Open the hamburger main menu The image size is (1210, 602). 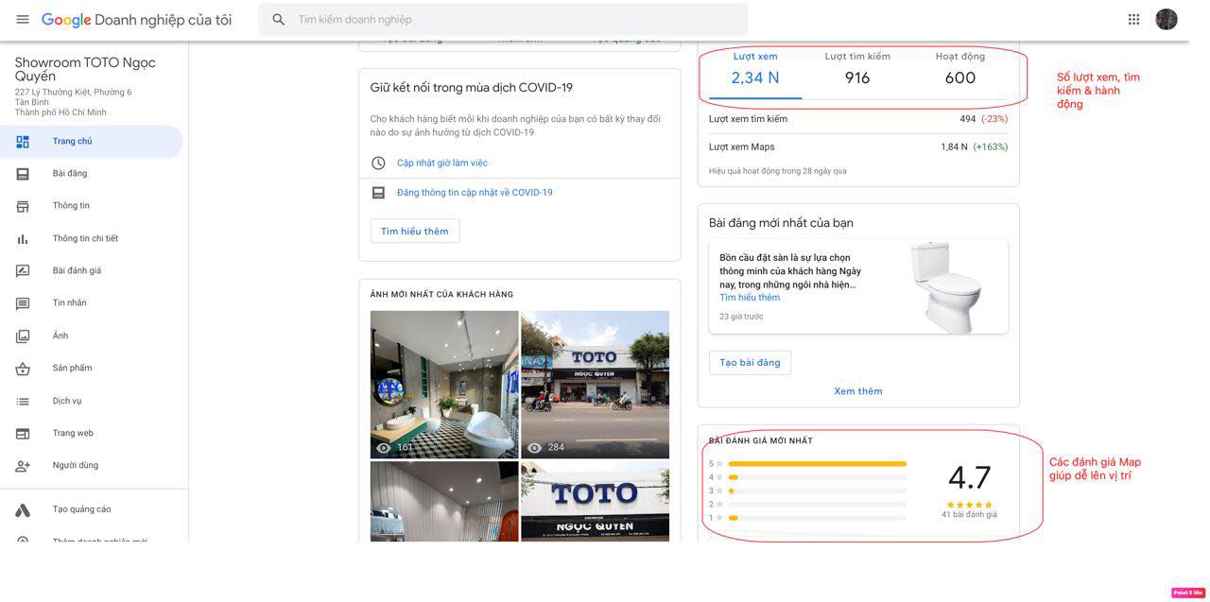point(23,20)
